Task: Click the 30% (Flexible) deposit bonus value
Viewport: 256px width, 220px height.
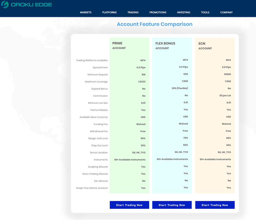Action: (180, 88)
